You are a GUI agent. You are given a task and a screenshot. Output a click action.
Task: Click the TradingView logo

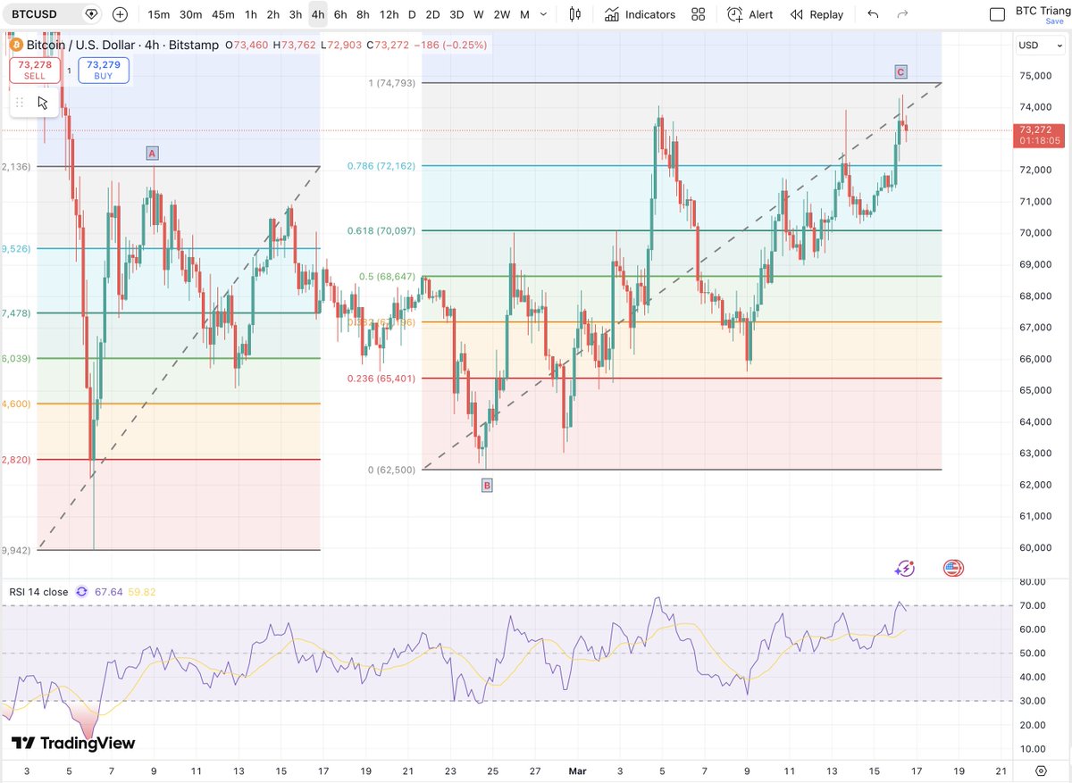[x=73, y=743]
